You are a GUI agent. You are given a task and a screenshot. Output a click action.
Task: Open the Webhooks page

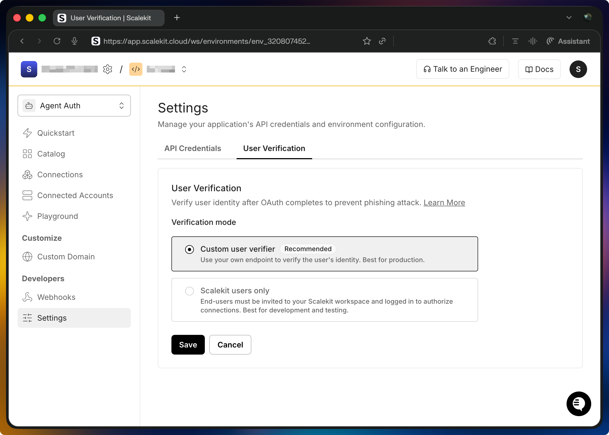[56, 297]
